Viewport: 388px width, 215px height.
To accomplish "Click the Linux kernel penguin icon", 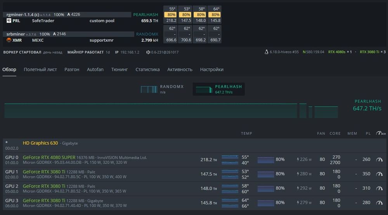I will [267, 52].
